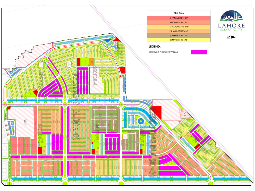
Task: Click the Executive Block-01 label
Action: 153,140
